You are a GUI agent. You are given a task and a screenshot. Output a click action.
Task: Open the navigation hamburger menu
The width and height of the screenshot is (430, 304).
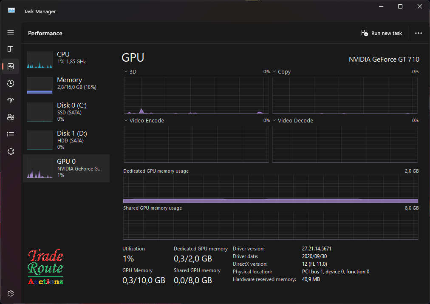click(11, 32)
